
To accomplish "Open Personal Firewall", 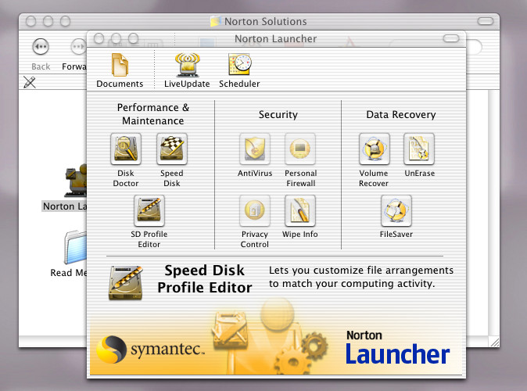I will tap(300, 149).
